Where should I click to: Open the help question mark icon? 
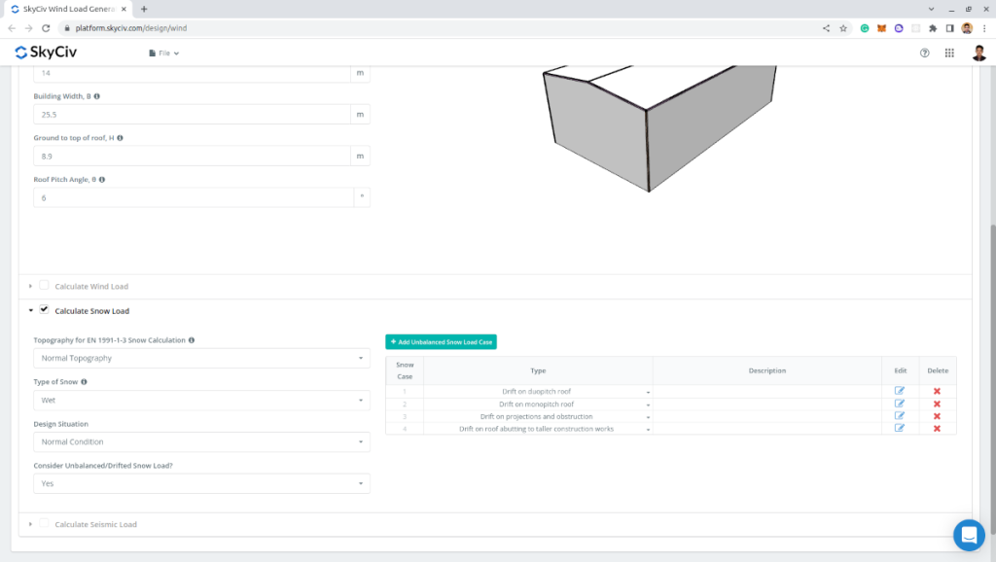click(924, 53)
